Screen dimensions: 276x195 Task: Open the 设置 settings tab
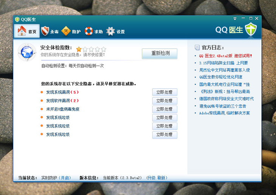(x=115, y=31)
